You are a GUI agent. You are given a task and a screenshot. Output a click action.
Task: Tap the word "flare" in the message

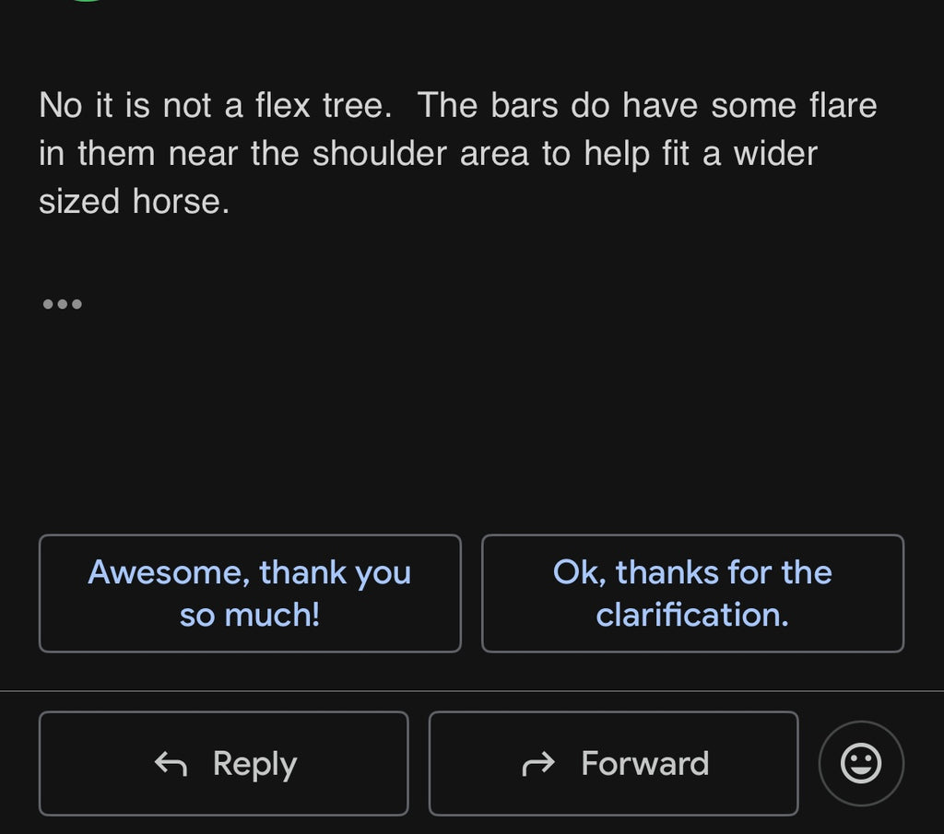(843, 105)
